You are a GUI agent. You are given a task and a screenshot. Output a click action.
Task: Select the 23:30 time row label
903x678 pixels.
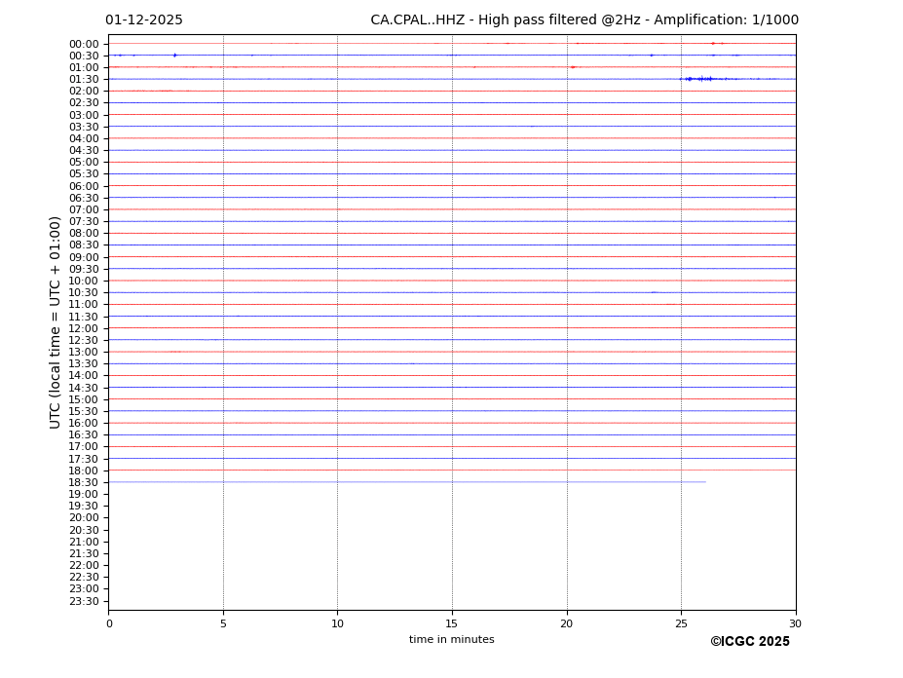(84, 601)
